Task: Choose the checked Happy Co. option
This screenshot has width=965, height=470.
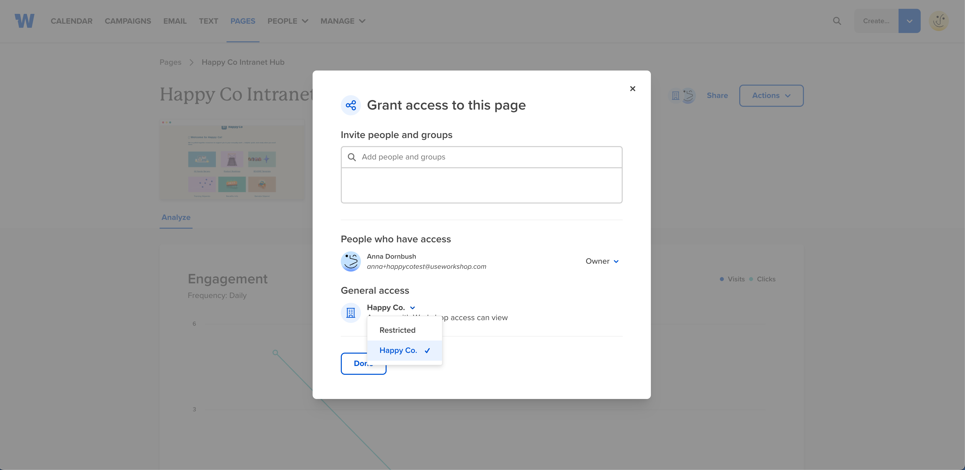Action: tap(404, 350)
